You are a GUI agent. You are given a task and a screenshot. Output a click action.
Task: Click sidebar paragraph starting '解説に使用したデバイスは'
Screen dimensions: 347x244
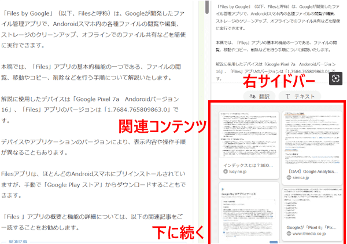pos(276,71)
